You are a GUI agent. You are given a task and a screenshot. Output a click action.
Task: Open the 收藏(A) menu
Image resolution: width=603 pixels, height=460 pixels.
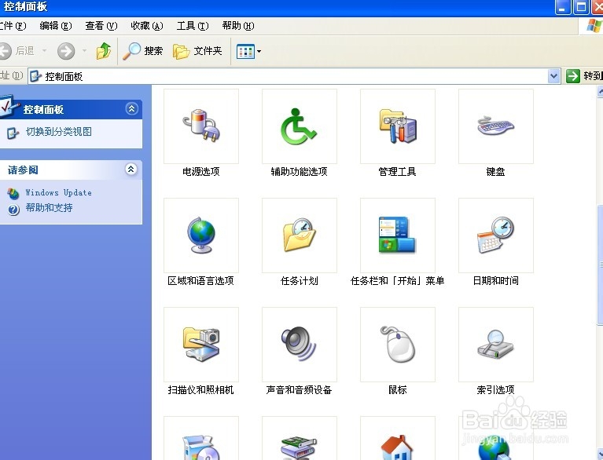click(147, 26)
